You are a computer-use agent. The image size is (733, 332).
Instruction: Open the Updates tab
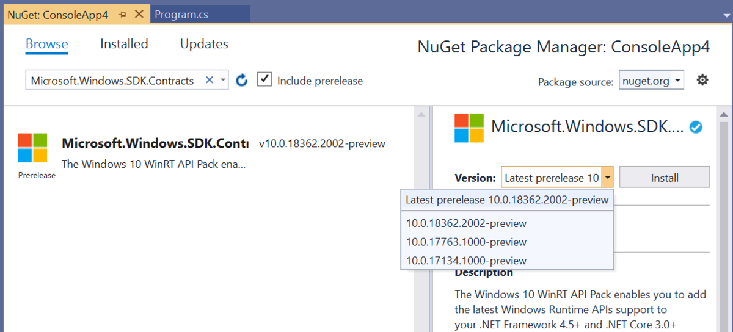pos(204,44)
